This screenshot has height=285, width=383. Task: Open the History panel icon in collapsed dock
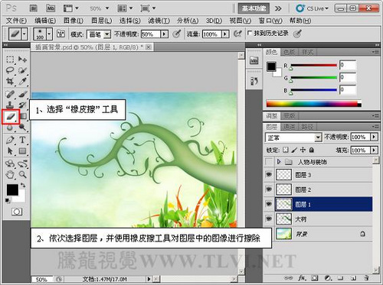pos(254,81)
